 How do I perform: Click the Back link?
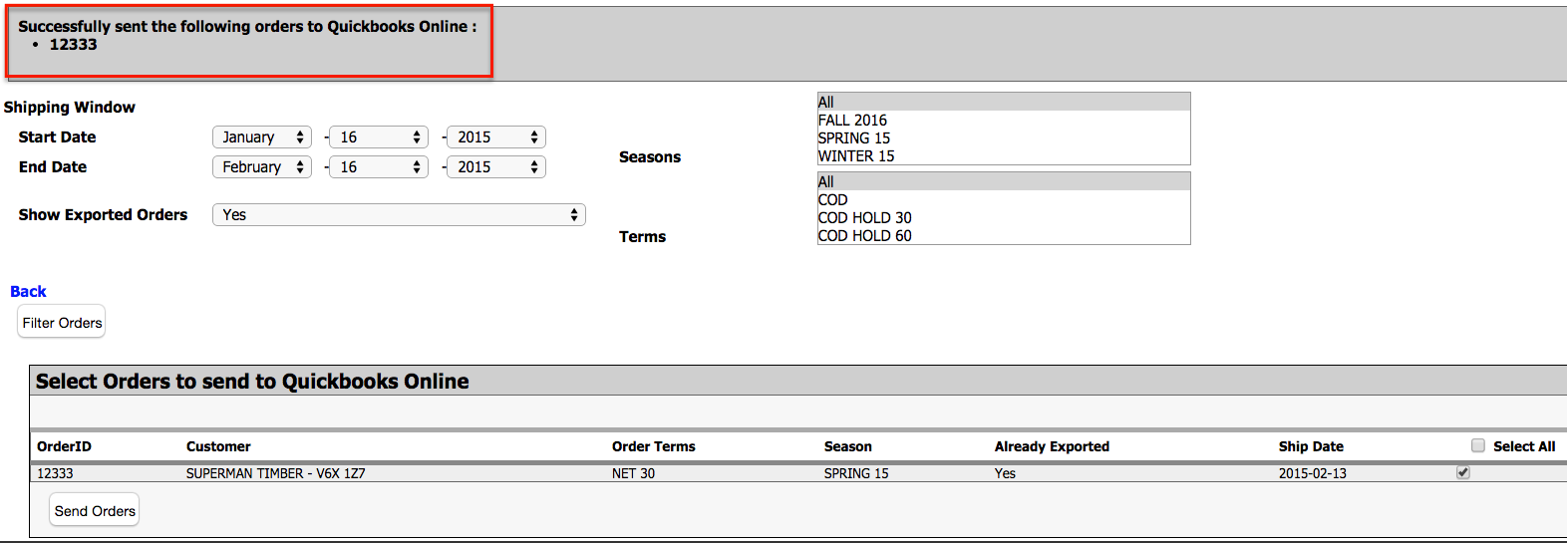[x=28, y=292]
